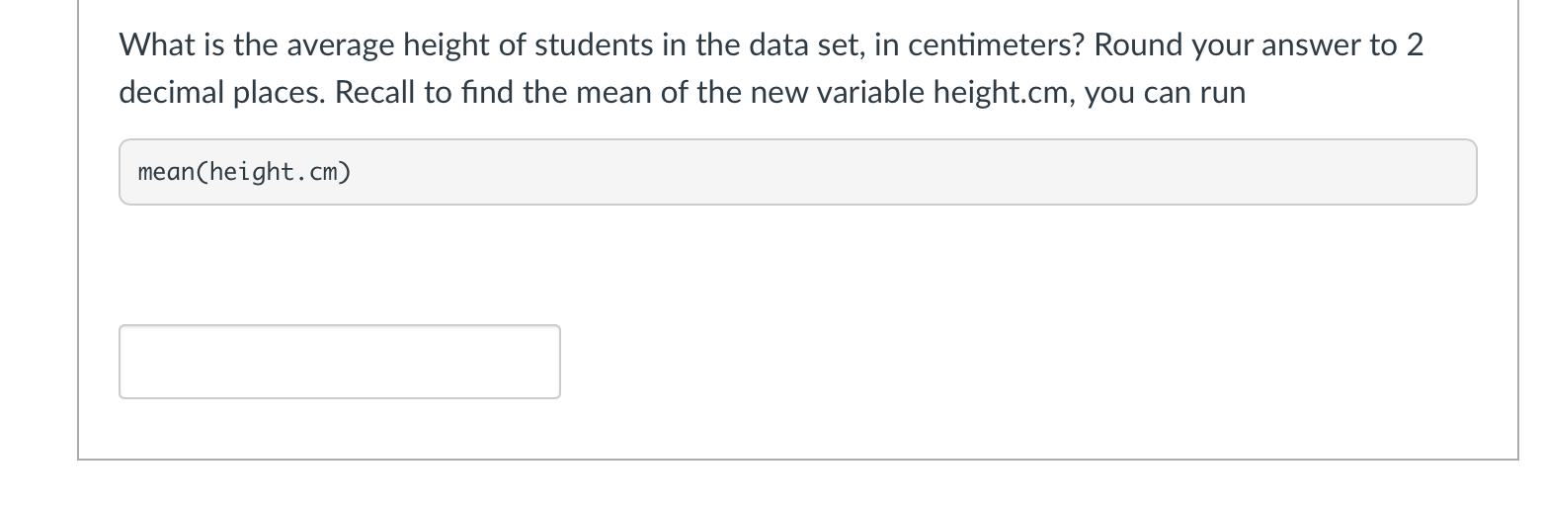Click the empty answer input box

coord(339,362)
